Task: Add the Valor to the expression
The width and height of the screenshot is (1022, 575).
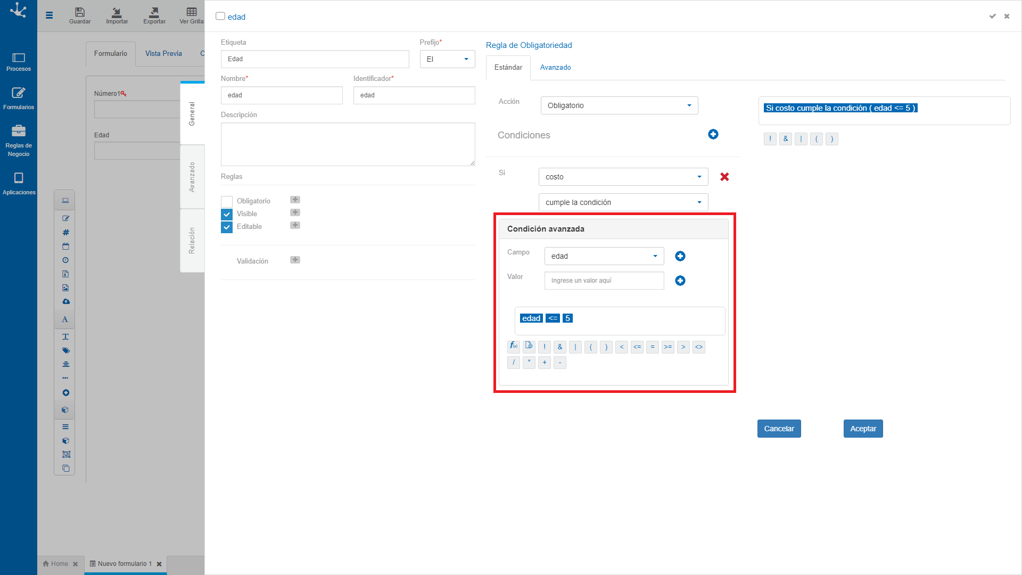Action: pyautogui.click(x=680, y=281)
